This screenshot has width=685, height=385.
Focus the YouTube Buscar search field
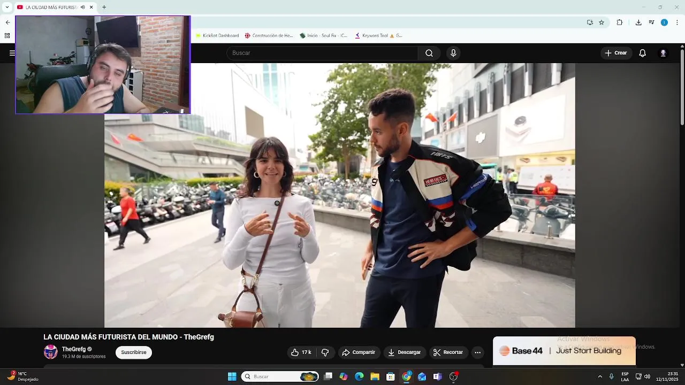pyautogui.click(x=322, y=53)
